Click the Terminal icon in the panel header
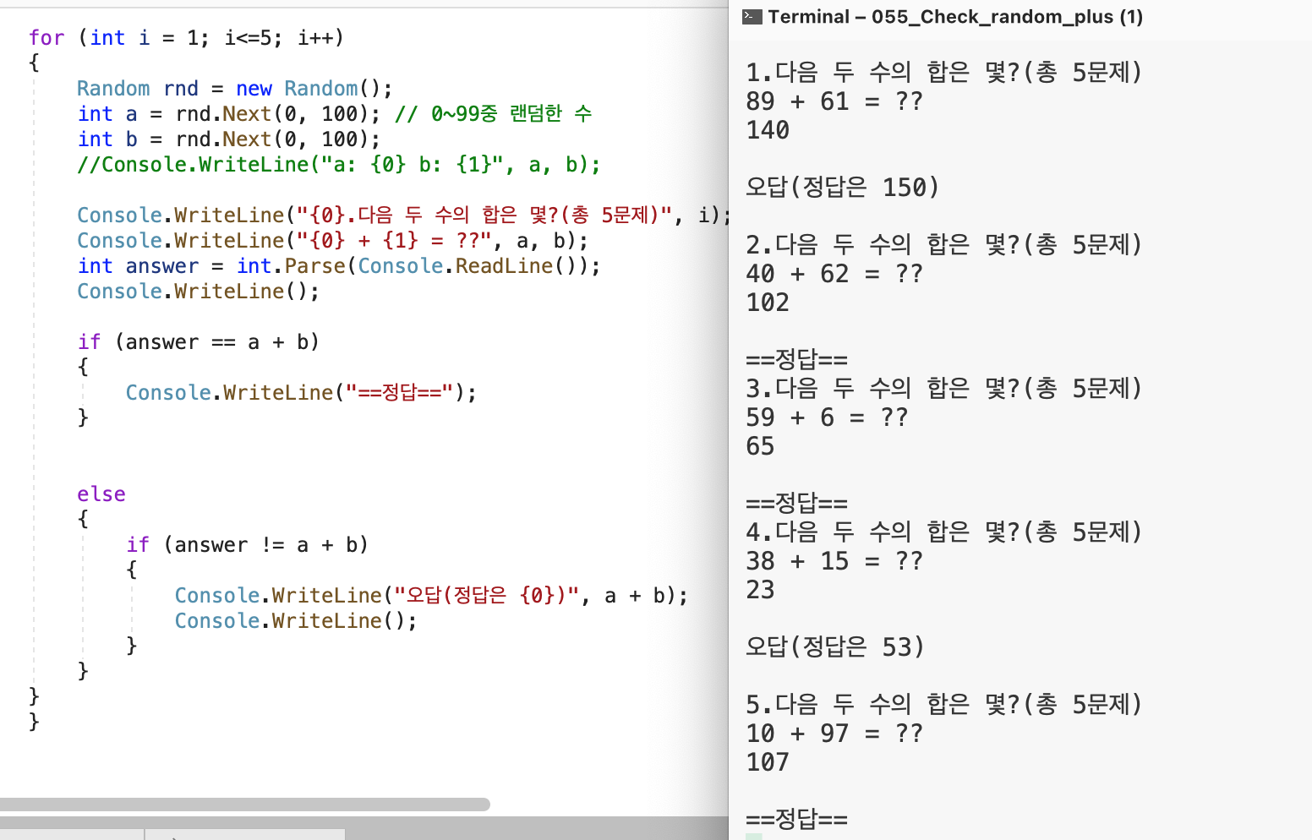The height and width of the screenshot is (840, 1312). pos(752,17)
